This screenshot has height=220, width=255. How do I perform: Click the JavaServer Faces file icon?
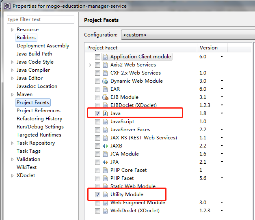(x=105, y=130)
